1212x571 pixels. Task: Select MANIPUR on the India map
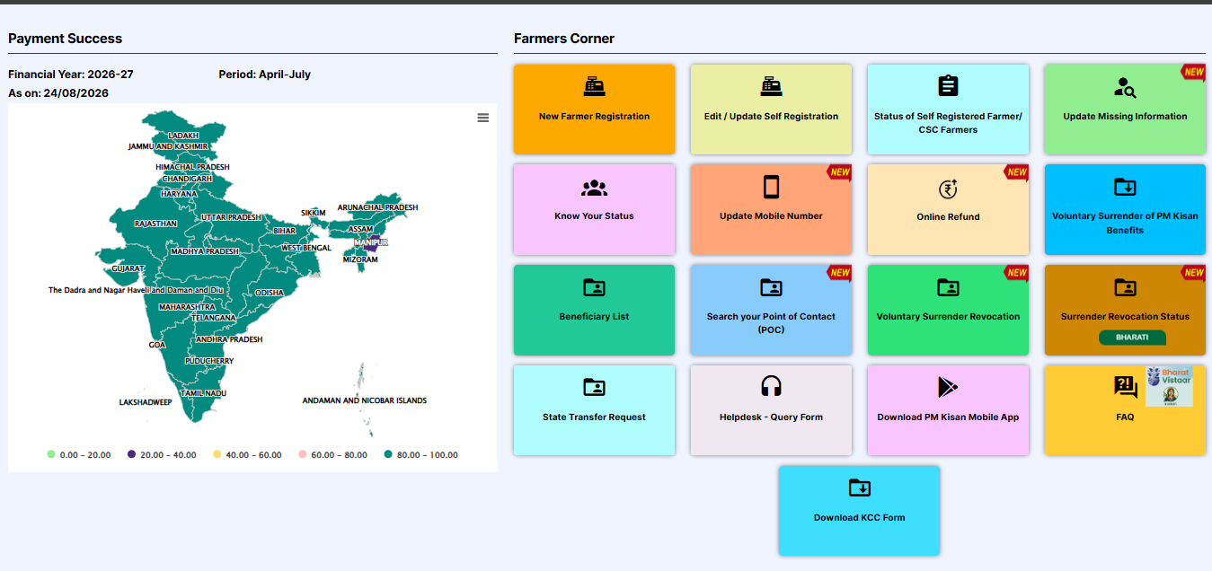(370, 243)
